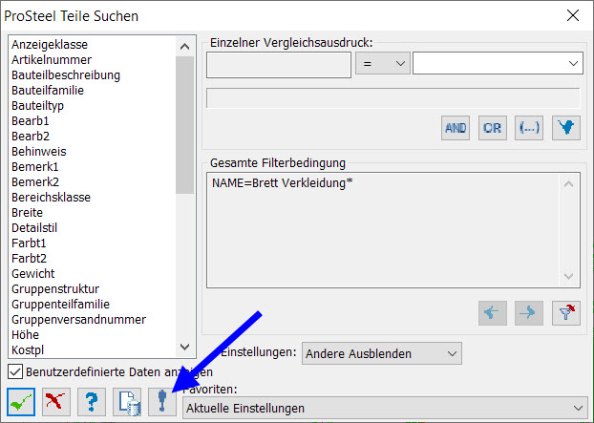Select Bemerk1 in the list

pyautogui.click(x=34, y=167)
